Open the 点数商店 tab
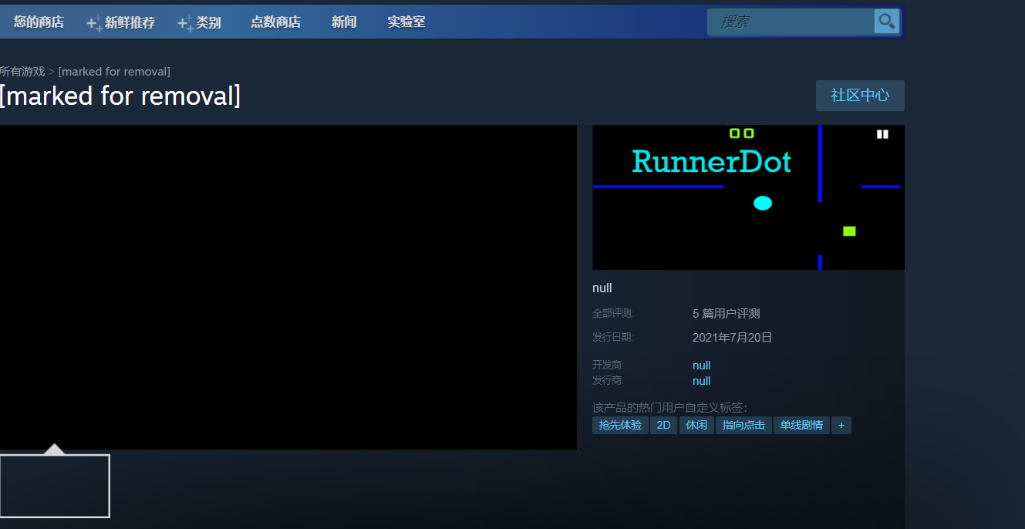Image resolution: width=1025 pixels, height=529 pixels. click(x=275, y=22)
